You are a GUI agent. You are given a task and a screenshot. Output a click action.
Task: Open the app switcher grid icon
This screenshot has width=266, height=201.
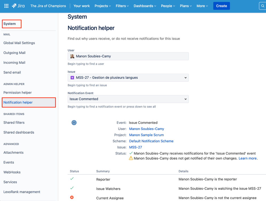coord(6,6)
